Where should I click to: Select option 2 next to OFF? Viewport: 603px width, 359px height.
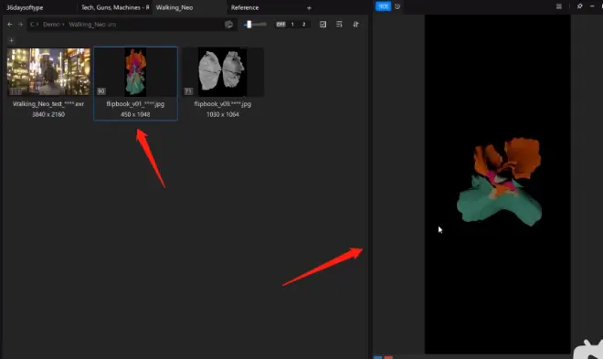tap(304, 25)
